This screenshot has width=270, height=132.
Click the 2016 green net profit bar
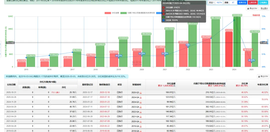pyautogui.click(x=54, y=61)
